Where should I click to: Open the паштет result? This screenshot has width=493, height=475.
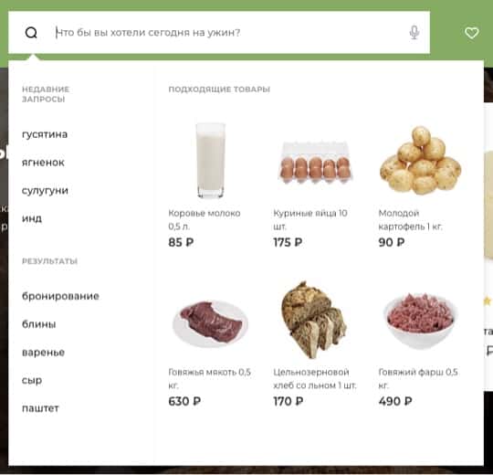(40, 408)
